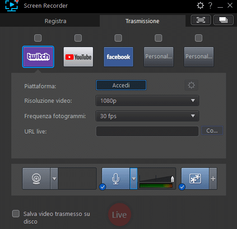Select full-screen capture mode button
Screen dimensions: 237x229
[201, 20]
